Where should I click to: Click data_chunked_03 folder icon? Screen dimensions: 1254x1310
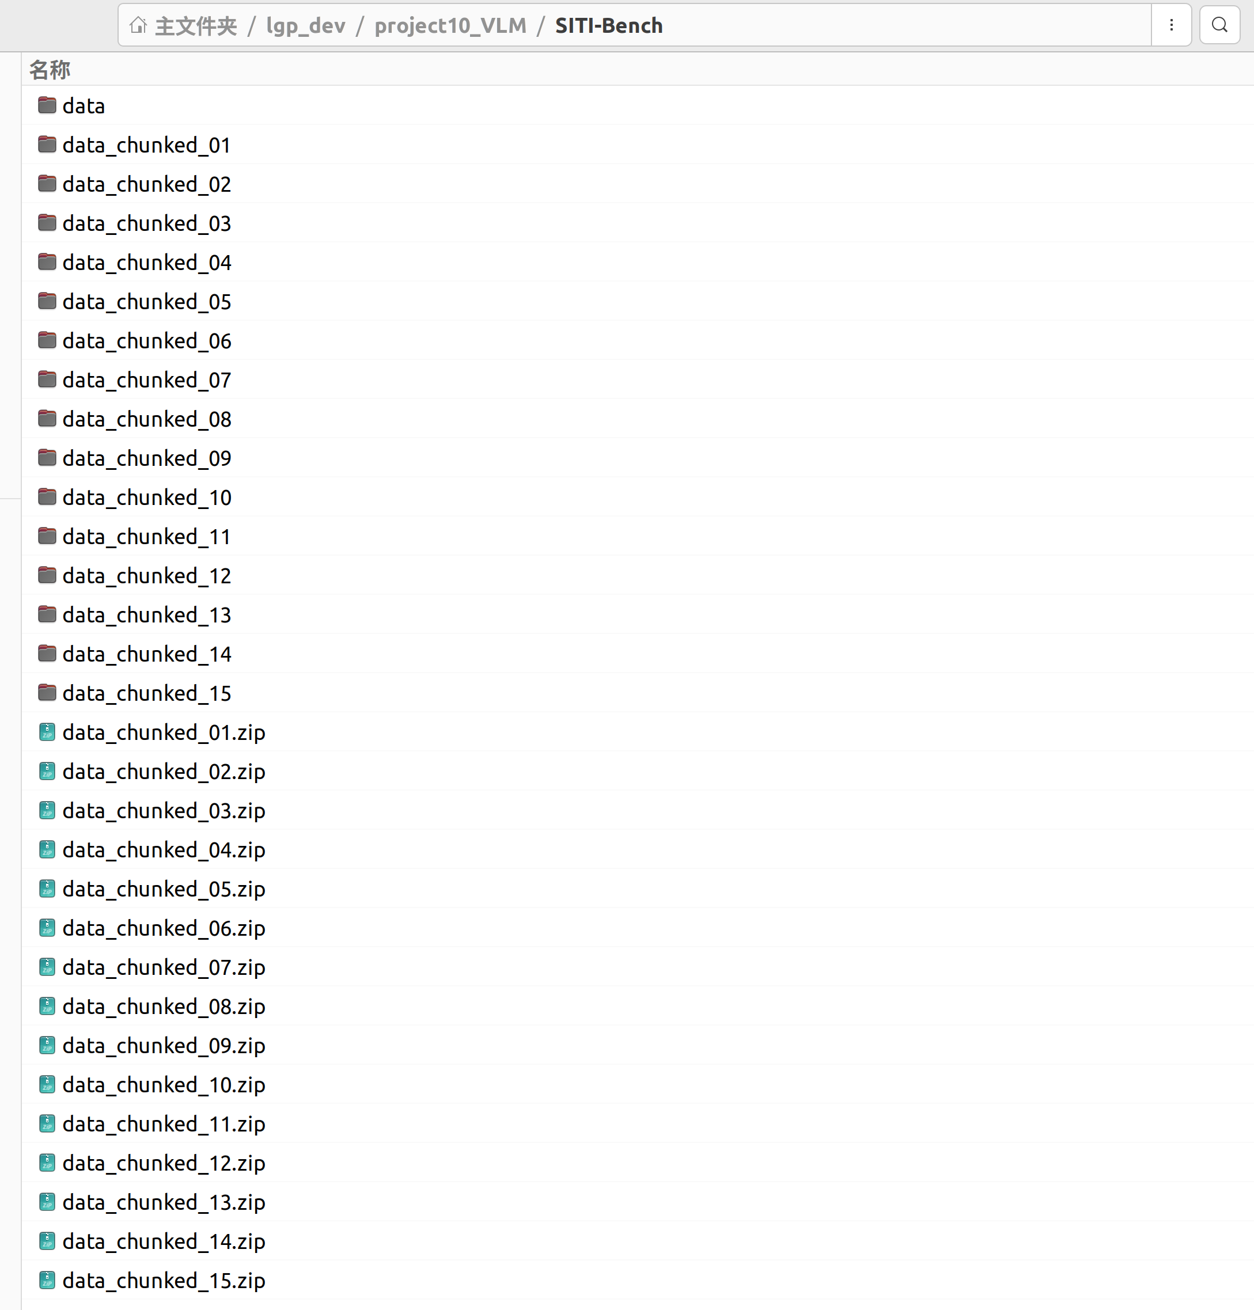[47, 223]
